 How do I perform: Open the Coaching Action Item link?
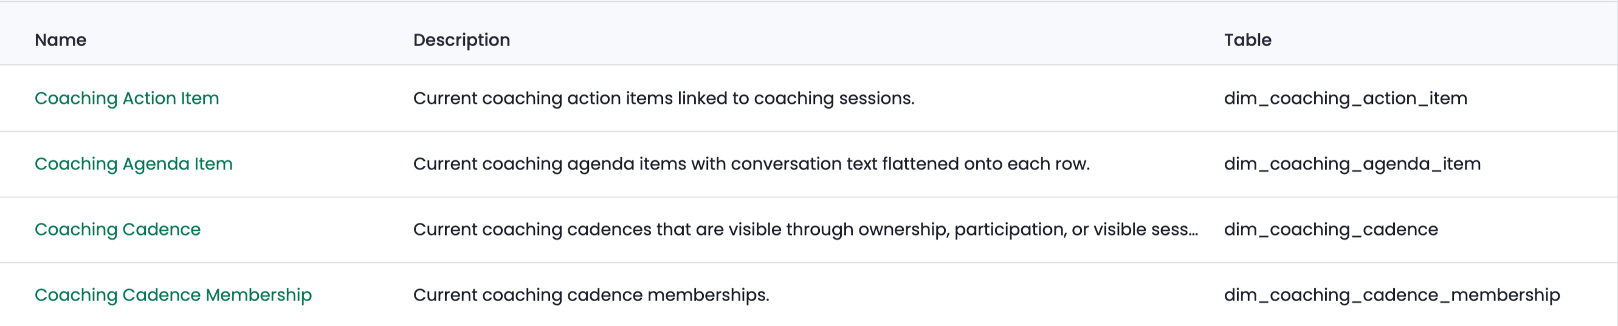pos(127,98)
